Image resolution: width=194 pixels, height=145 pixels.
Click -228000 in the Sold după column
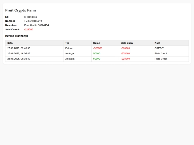[x=125, y=59]
